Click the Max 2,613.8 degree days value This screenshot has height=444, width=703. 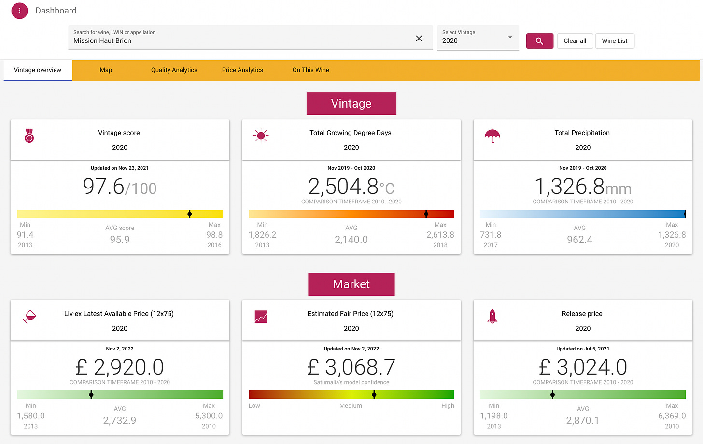tap(440, 235)
